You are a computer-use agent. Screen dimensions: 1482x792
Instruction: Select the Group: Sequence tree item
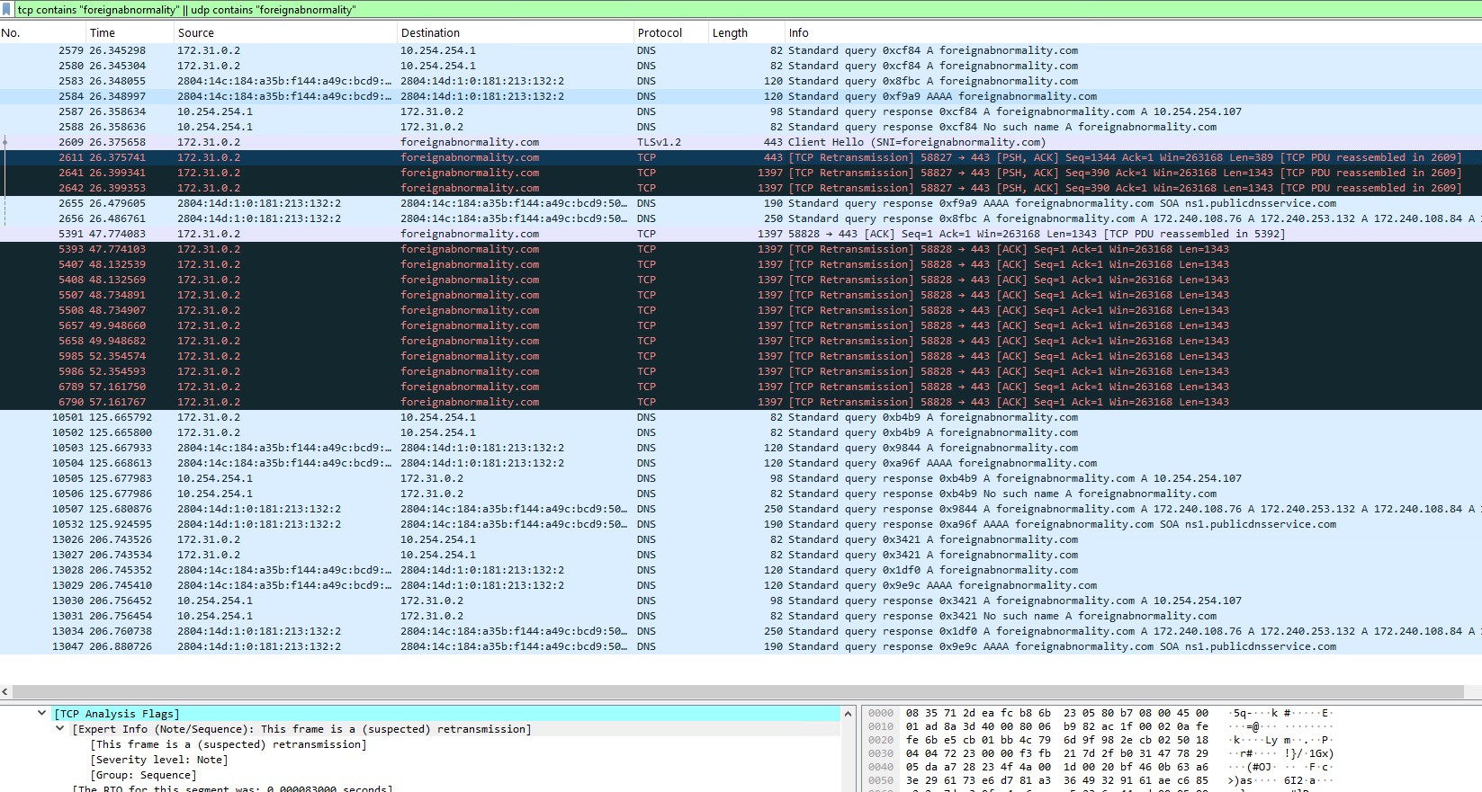point(142,775)
